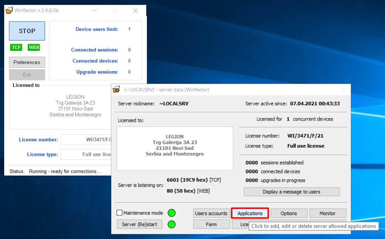Screen dimensions: 385x239
Task: Open Users accounts management
Action: [x=211, y=213]
